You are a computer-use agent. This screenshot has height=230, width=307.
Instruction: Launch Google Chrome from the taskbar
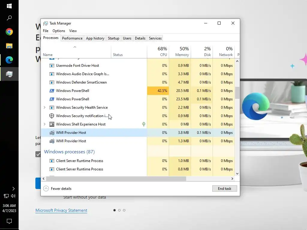click(9, 32)
